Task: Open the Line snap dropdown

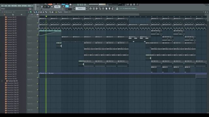Action: pyautogui.click(x=69, y=9)
